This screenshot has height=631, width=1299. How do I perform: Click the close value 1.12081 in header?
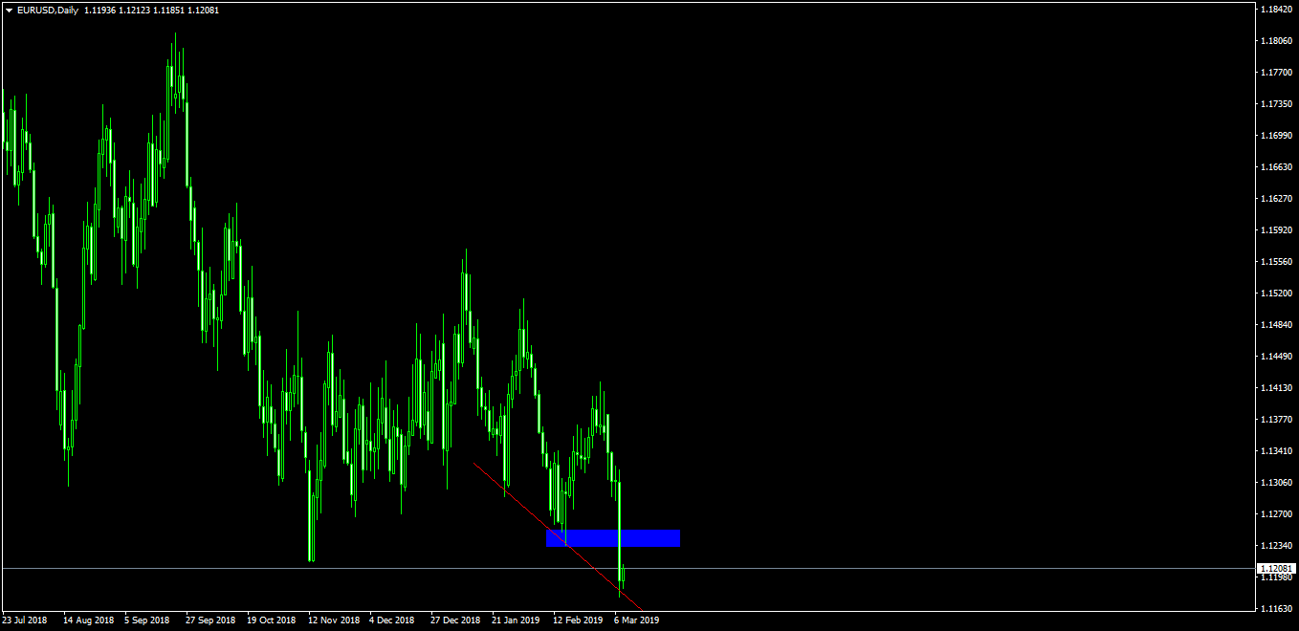coord(203,10)
